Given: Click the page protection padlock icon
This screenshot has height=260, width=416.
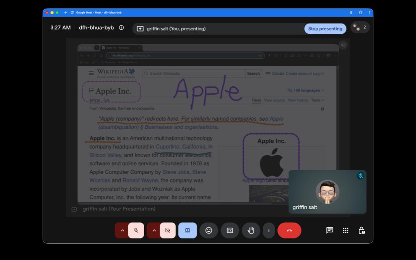Looking at the screenshot, I should point(322,108).
